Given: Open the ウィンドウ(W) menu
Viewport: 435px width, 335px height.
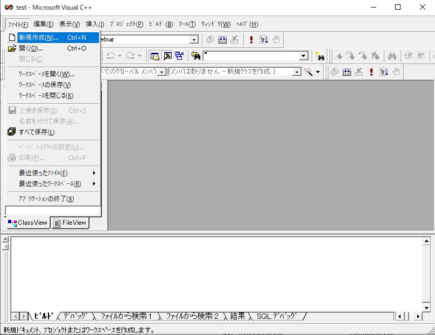Looking at the screenshot, I should click(x=216, y=24).
